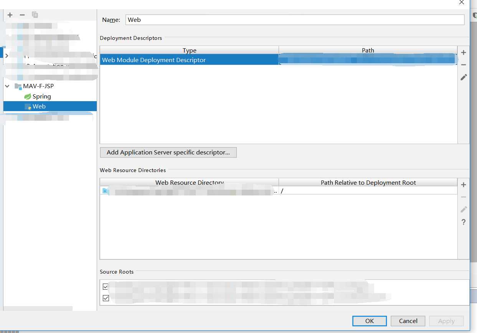Click the Name input field
477x333 pixels.
[295, 20]
